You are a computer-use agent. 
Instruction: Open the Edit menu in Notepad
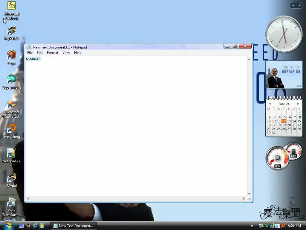click(40, 53)
